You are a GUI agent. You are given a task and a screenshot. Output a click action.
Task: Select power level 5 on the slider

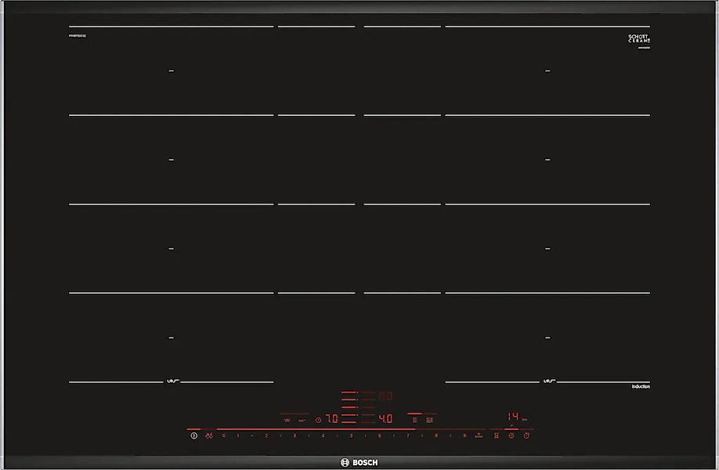pyautogui.click(x=351, y=436)
